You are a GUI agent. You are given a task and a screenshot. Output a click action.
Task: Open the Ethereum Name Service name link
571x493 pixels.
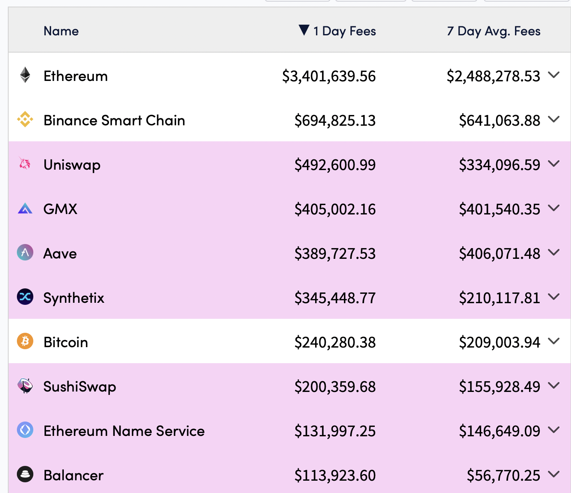coord(124,431)
